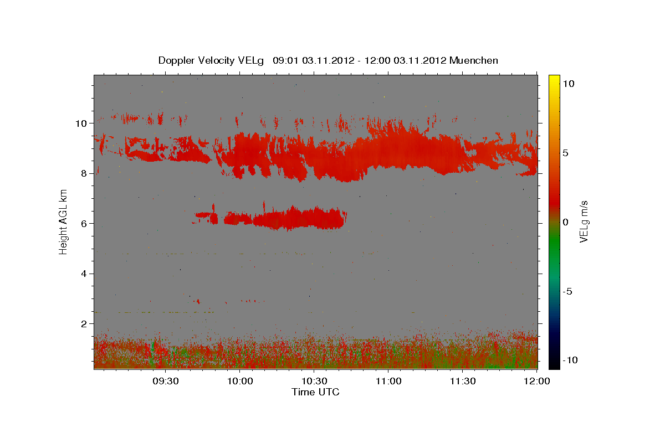Click the mid-level cloud layer at 6 km
The width and height of the screenshot is (665, 443).
[x=299, y=219]
